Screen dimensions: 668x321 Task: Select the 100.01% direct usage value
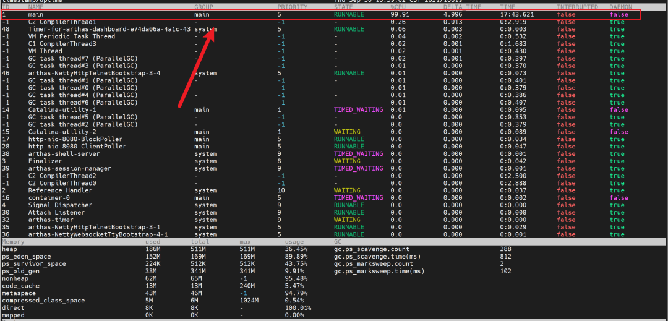pos(298,308)
